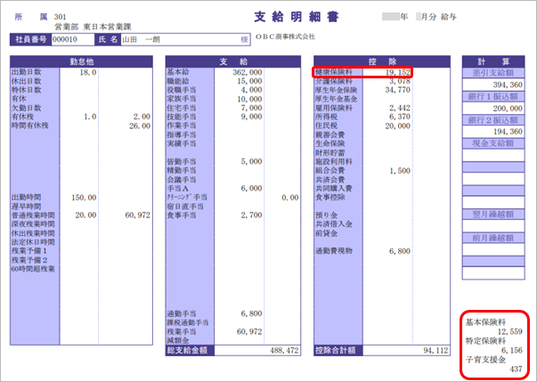Select the 減額金 row label

[x=178, y=340]
